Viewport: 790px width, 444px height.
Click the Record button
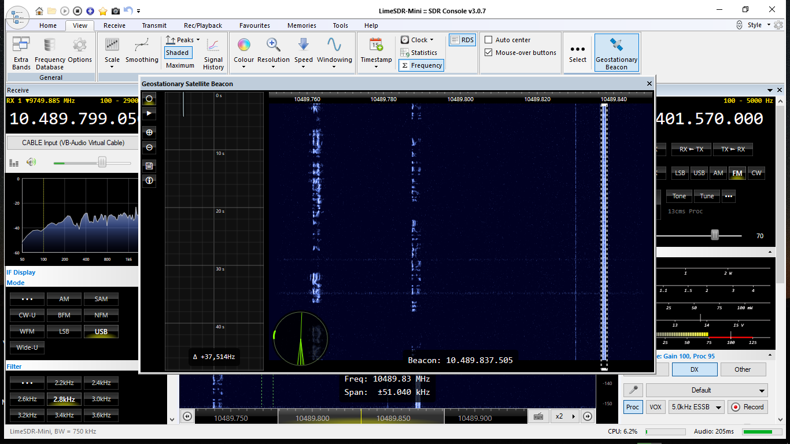[x=747, y=407]
